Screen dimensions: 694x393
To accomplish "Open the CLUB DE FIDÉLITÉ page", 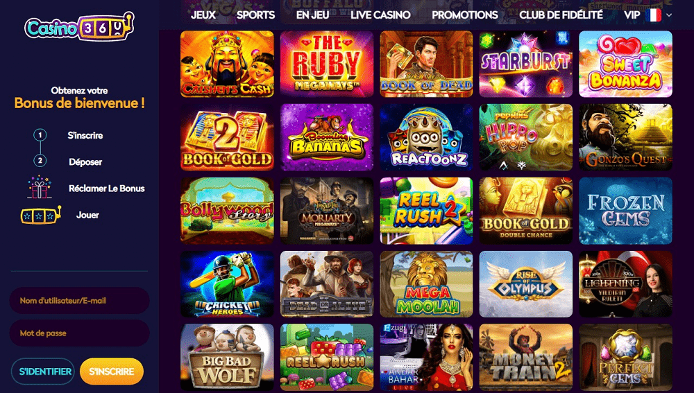I will click(561, 15).
